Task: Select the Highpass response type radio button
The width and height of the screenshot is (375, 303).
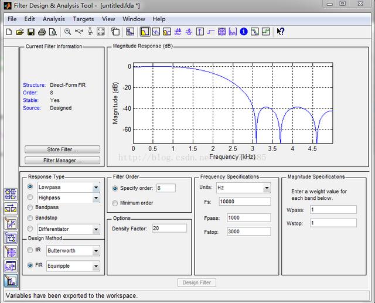Action: point(30,197)
